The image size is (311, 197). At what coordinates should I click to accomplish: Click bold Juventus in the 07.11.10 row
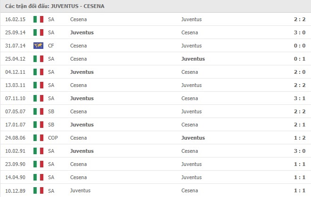pyautogui.click(x=82, y=98)
